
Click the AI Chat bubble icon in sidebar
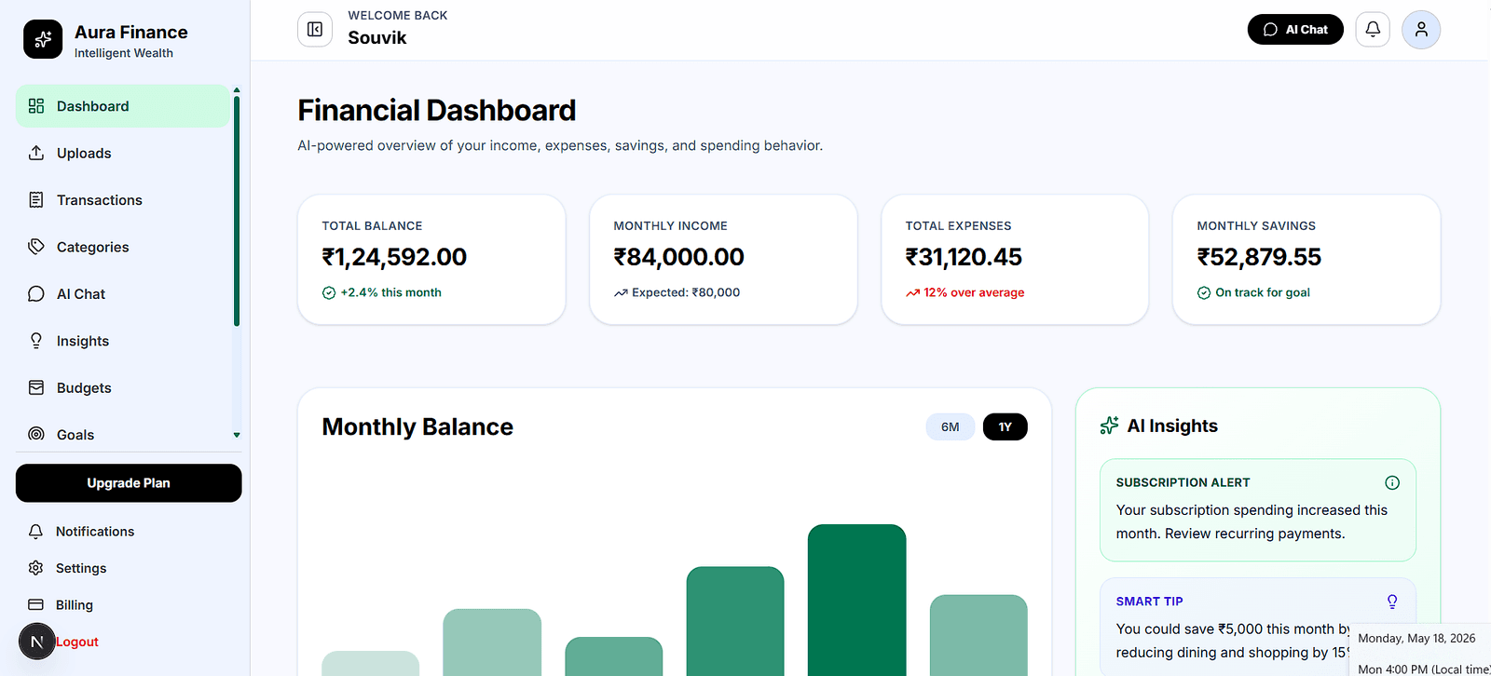[x=36, y=294]
